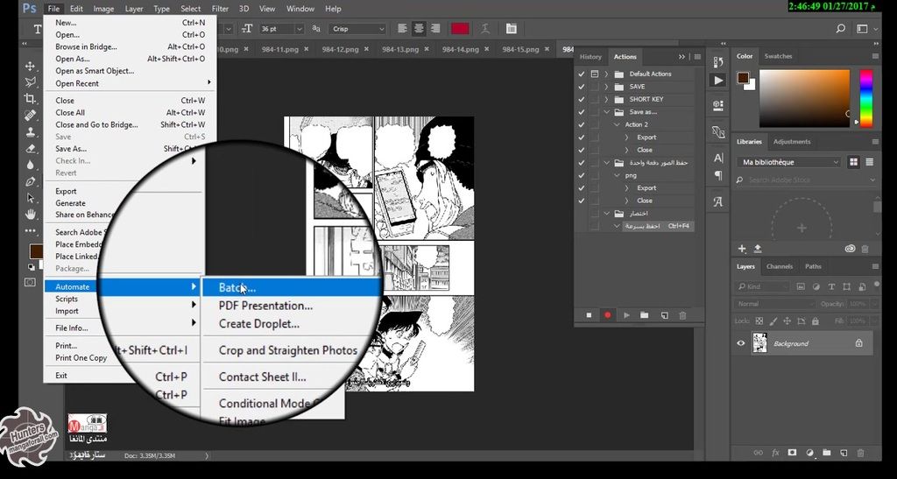897x479 pixels.
Task: Collapse Action 2 steps
Action: pyautogui.click(x=617, y=124)
